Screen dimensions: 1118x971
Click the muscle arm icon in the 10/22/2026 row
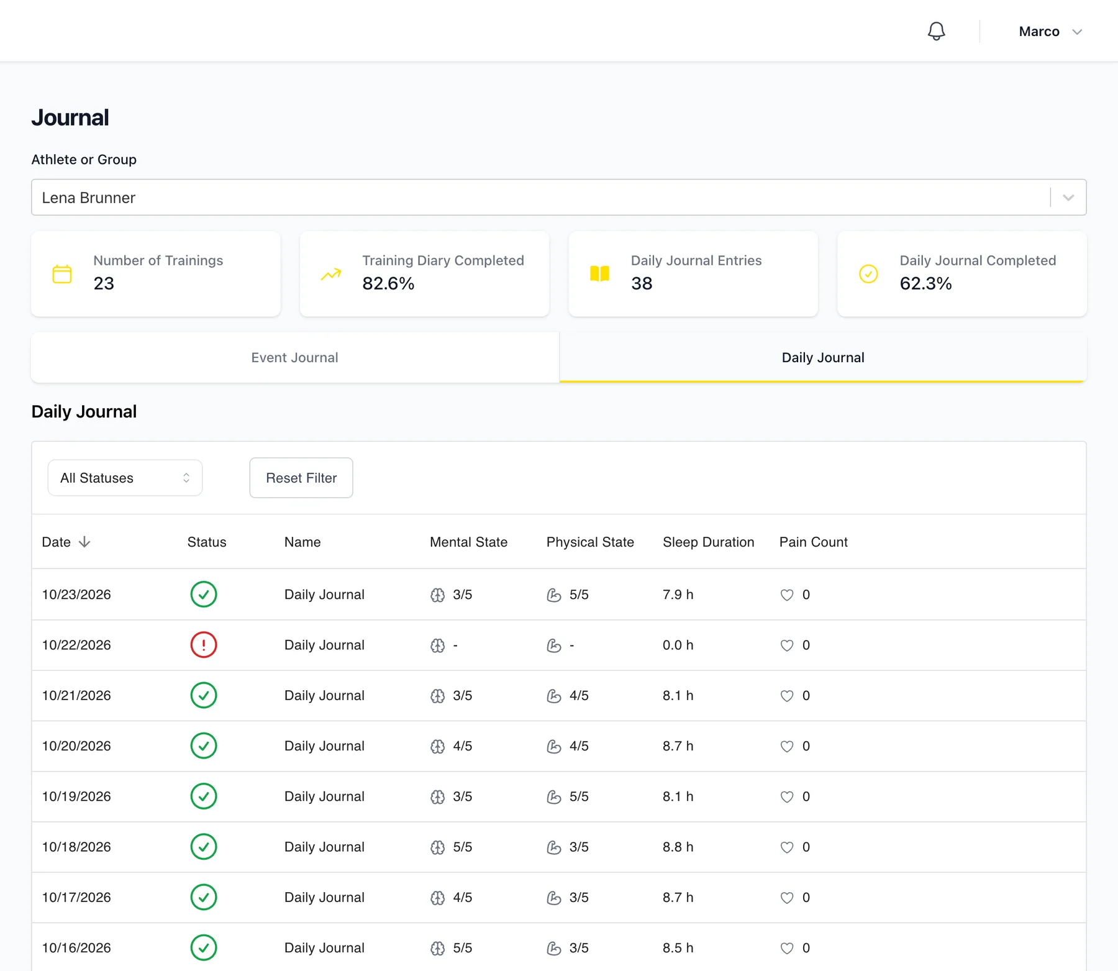pyautogui.click(x=554, y=645)
